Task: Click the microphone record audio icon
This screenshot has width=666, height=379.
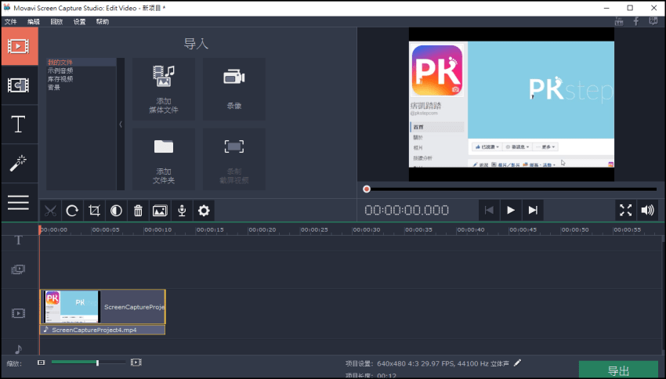Action: (182, 211)
